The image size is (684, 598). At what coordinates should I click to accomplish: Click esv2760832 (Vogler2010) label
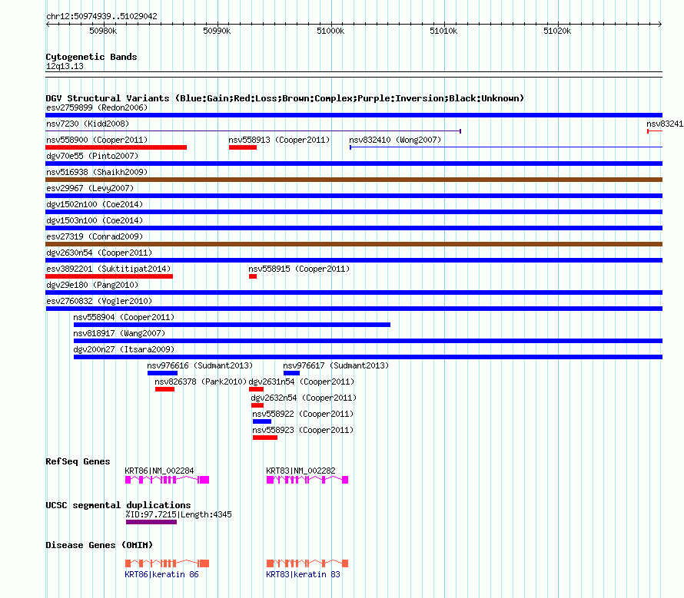coord(99,301)
